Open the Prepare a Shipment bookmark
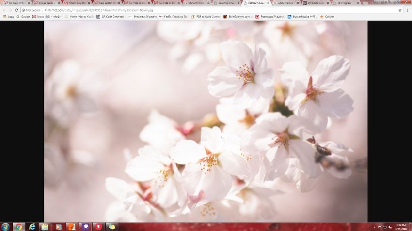 (x=143, y=17)
